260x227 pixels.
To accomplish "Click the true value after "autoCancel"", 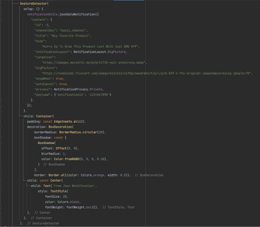I will click(63, 84).
